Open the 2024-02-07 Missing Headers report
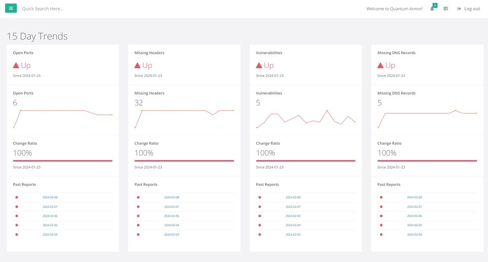This screenshot has height=262, width=488. 172,206
